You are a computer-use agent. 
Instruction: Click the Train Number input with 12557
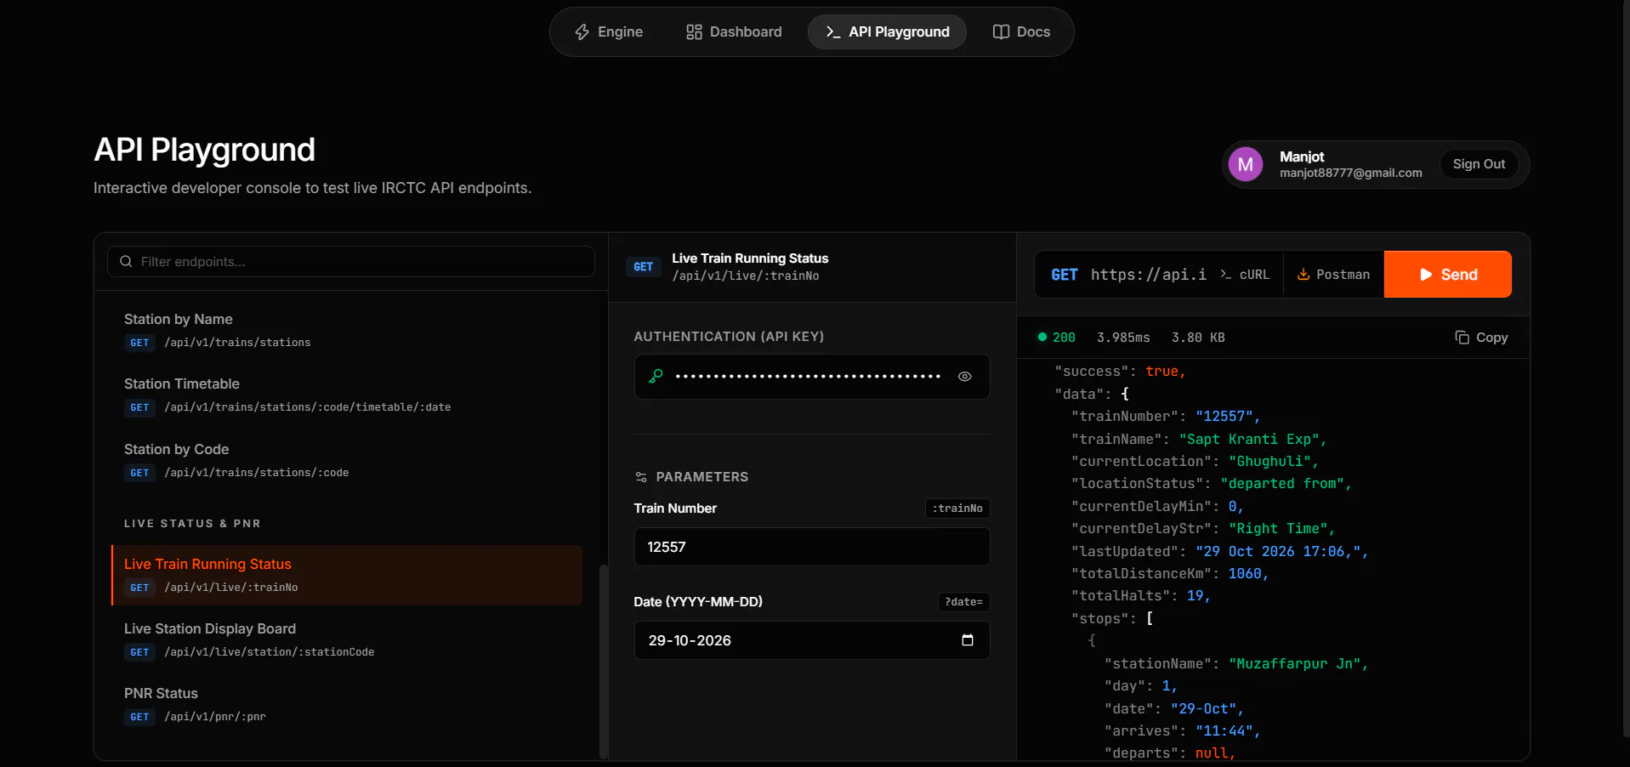tap(812, 547)
